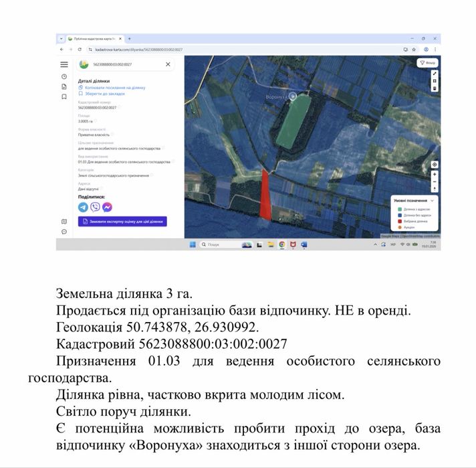Go back in the browser
This screenshot has width=476, height=468.
pyautogui.click(x=62, y=50)
